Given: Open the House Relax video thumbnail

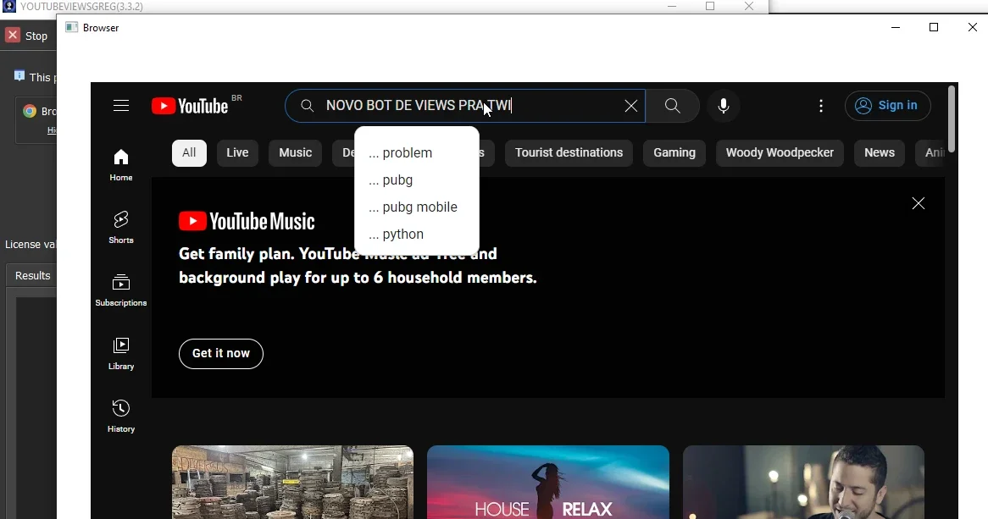Looking at the screenshot, I should click(548, 482).
